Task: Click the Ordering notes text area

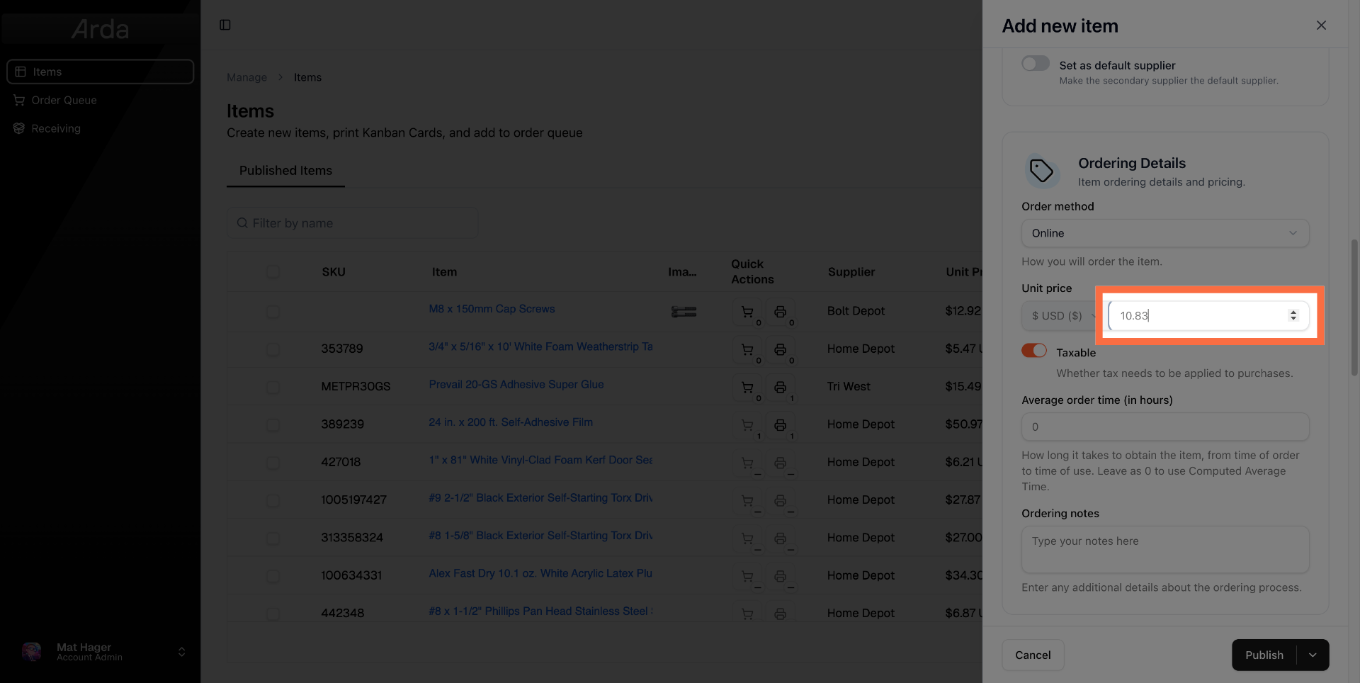Action: [x=1165, y=550]
